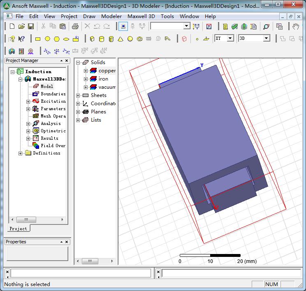Expand the Definitions folder node

(x=20, y=153)
